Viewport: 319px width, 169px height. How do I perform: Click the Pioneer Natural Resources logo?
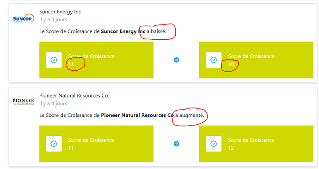point(24,102)
